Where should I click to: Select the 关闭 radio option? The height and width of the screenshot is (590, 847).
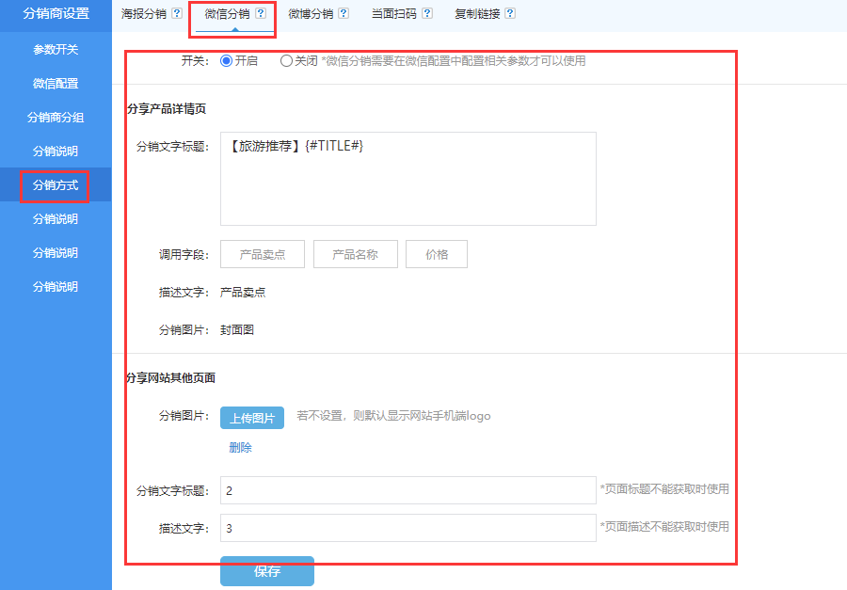point(286,60)
